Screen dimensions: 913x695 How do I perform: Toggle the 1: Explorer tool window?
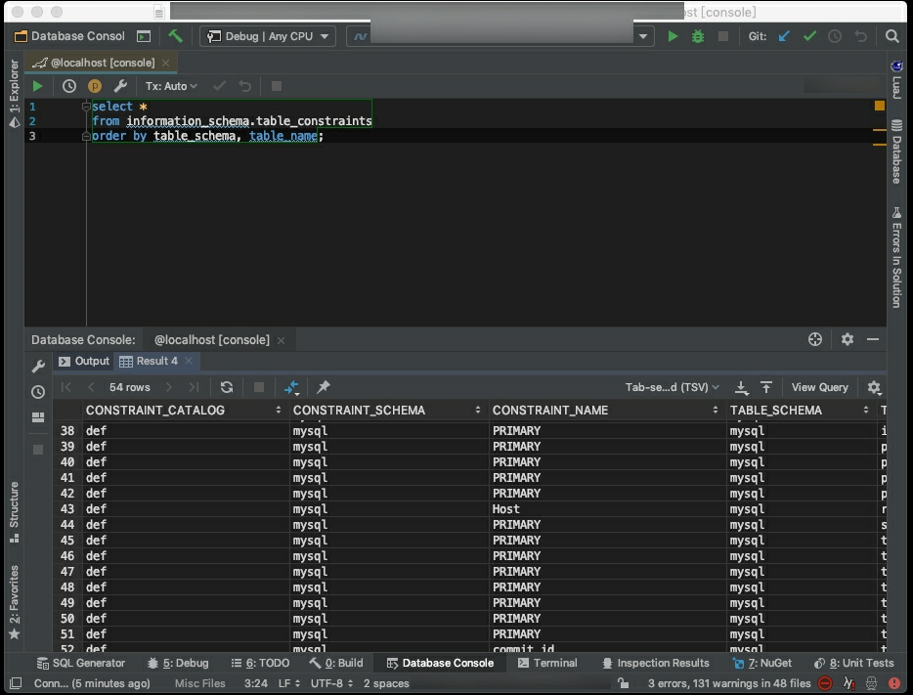pyautogui.click(x=14, y=94)
